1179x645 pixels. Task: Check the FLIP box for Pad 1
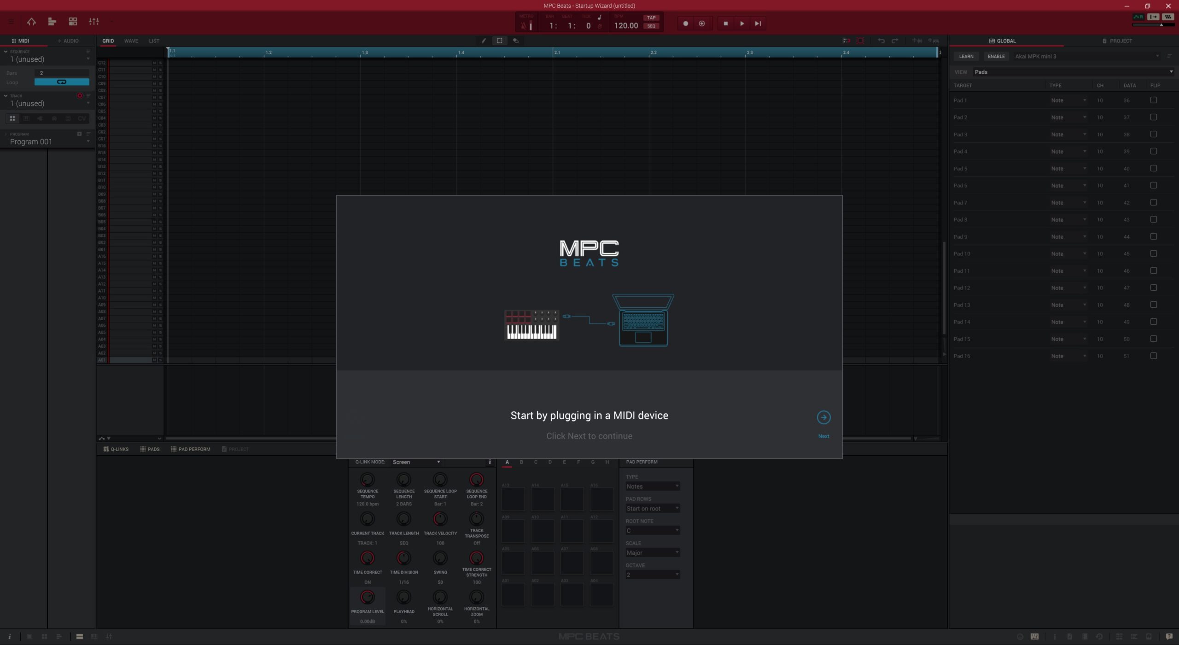[1154, 100]
